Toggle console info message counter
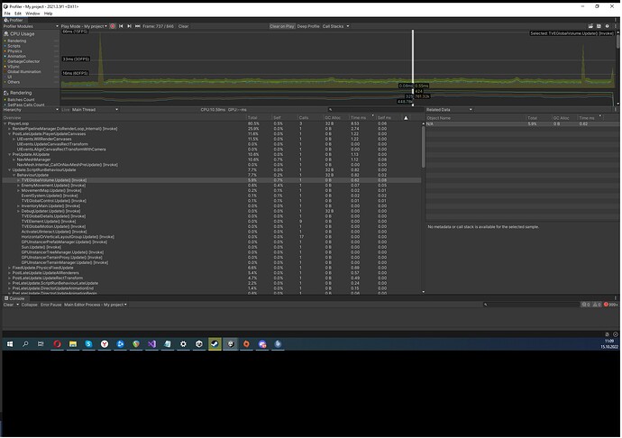The image size is (622, 438). coord(586,305)
